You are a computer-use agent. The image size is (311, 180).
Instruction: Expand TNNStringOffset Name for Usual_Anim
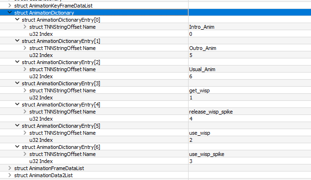coord(25,69)
